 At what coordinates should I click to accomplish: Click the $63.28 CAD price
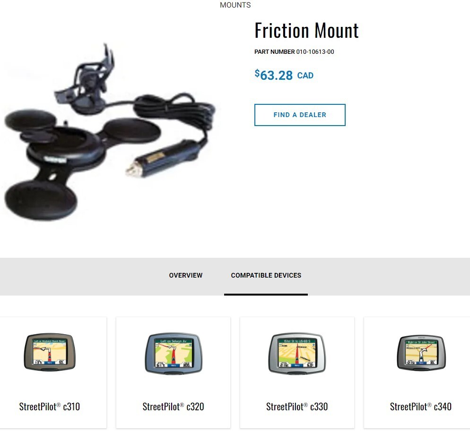(284, 75)
